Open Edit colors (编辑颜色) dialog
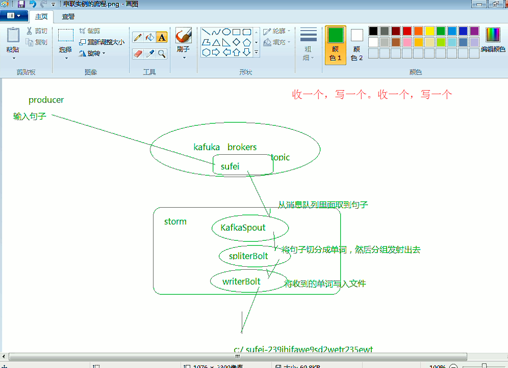508x368 pixels. [x=493, y=40]
